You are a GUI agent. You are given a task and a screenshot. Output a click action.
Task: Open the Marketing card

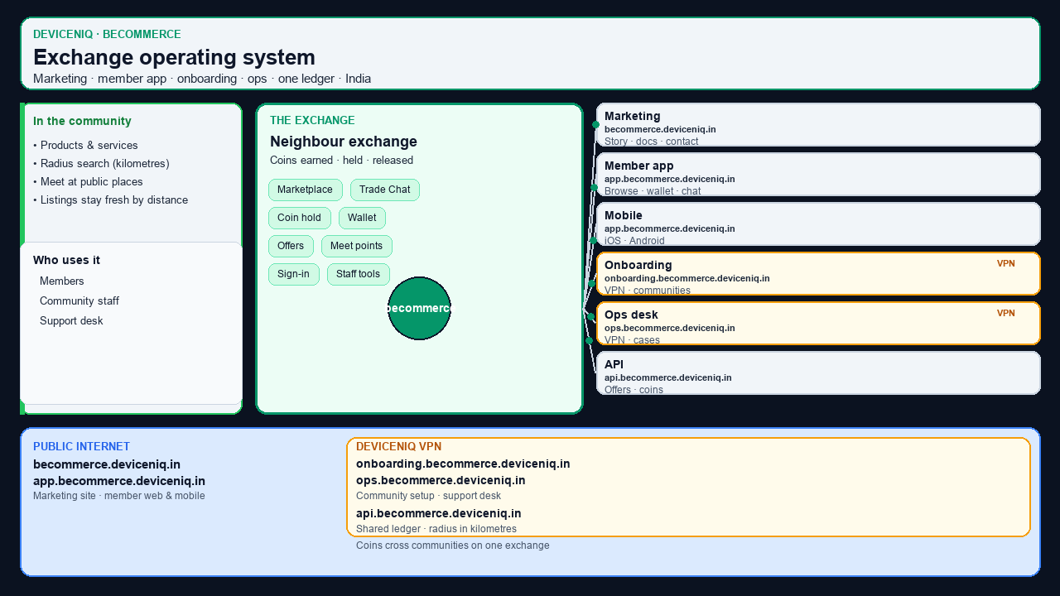818,125
